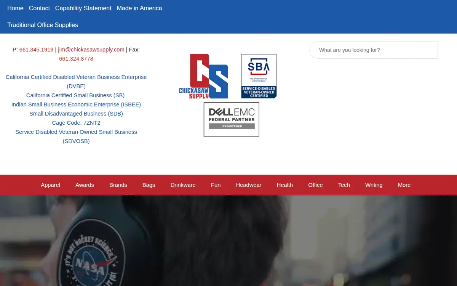Image resolution: width=457 pixels, height=286 pixels.
Task: Click 'California Certified Disabled Veteran Business Enterprise (DVBE)' text
Action: [76, 82]
